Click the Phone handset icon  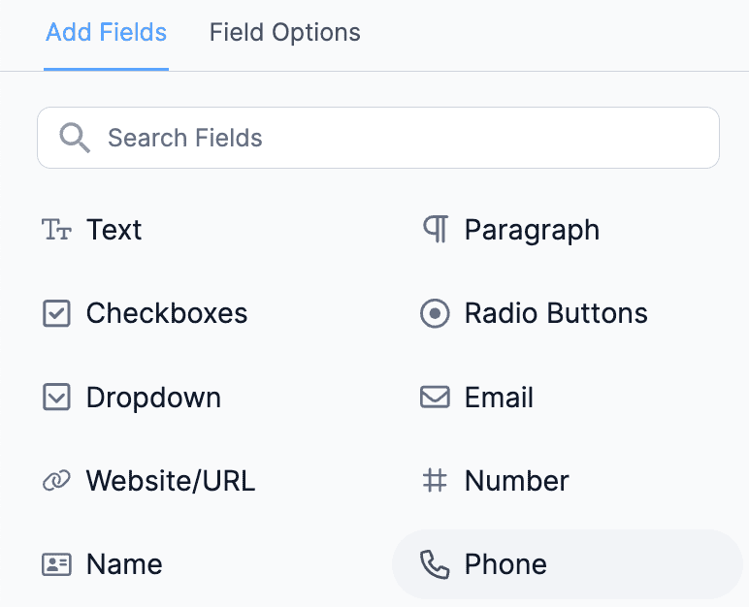[435, 564]
